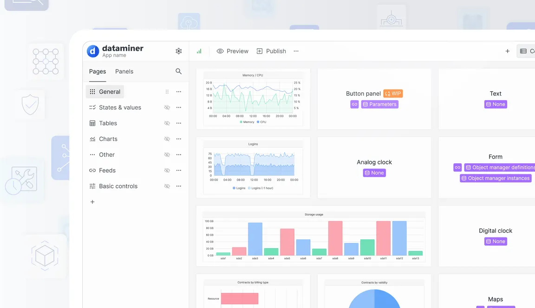Image resolution: width=535 pixels, height=308 pixels.
Task: Click the Publish button
Action: [x=271, y=51]
